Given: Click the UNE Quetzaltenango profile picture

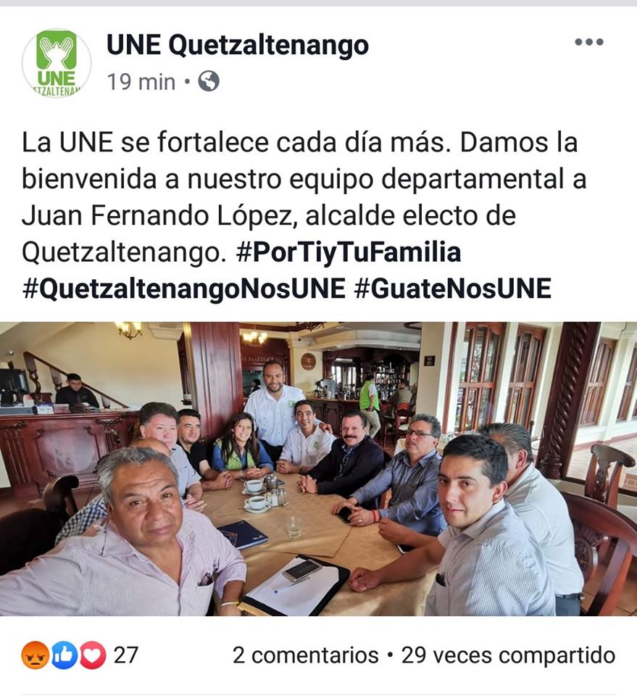Looking at the screenshot, I should pyautogui.click(x=57, y=62).
